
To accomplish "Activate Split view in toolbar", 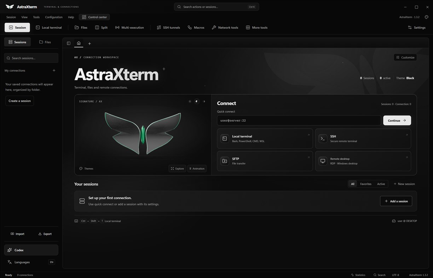I will click(x=101, y=28).
